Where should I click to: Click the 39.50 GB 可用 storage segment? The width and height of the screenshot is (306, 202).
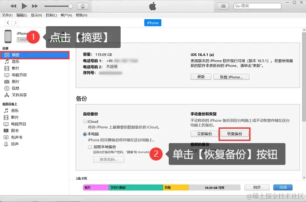click(x=214, y=188)
